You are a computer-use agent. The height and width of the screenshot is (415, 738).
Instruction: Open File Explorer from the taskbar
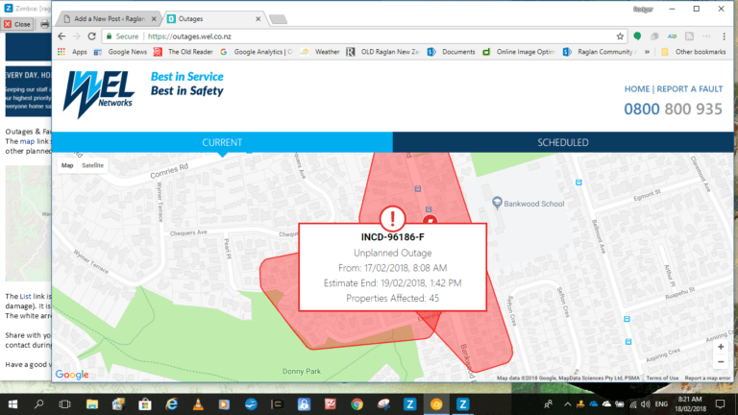click(92, 404)
